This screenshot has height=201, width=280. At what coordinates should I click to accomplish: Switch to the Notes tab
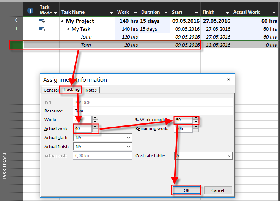click(x=91, y=90)
